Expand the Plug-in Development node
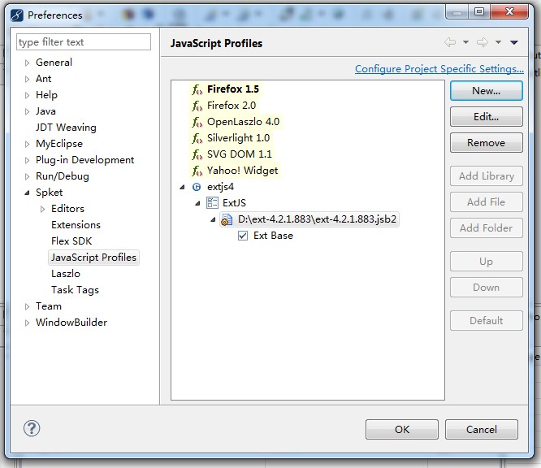 pos(28,160)
